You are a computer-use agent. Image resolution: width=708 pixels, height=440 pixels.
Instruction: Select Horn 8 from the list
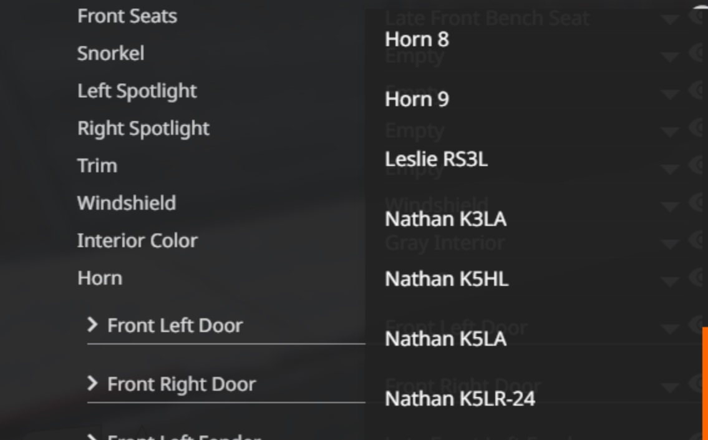tap(417, 39)
